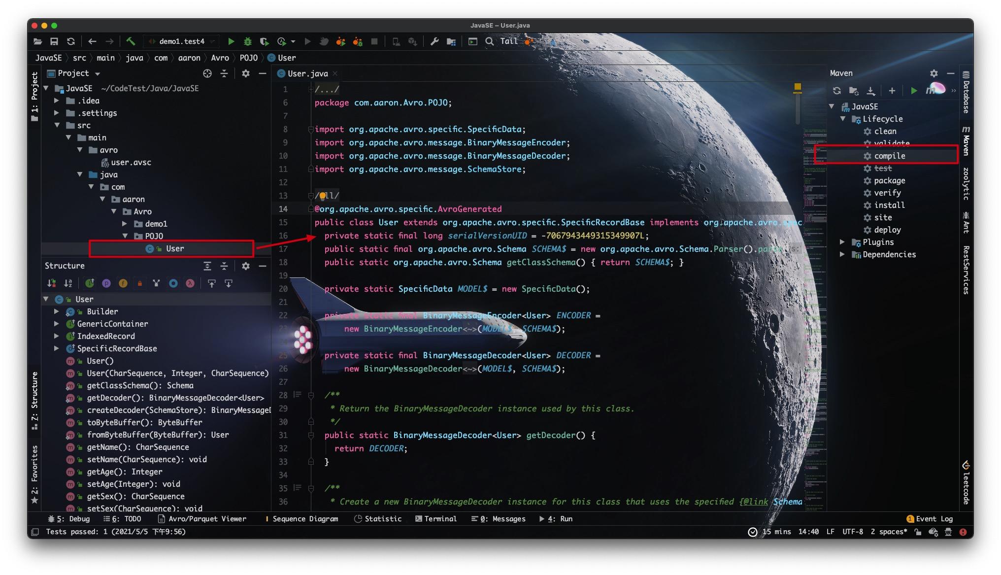Viewport: 1001px width, 575px height.
Task: Open the Search Everywhere magnifier icon
Action: (489, 42)
